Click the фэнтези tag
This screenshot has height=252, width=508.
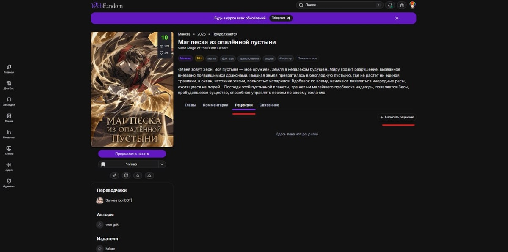pyautogui.click(x=228, y=58)
